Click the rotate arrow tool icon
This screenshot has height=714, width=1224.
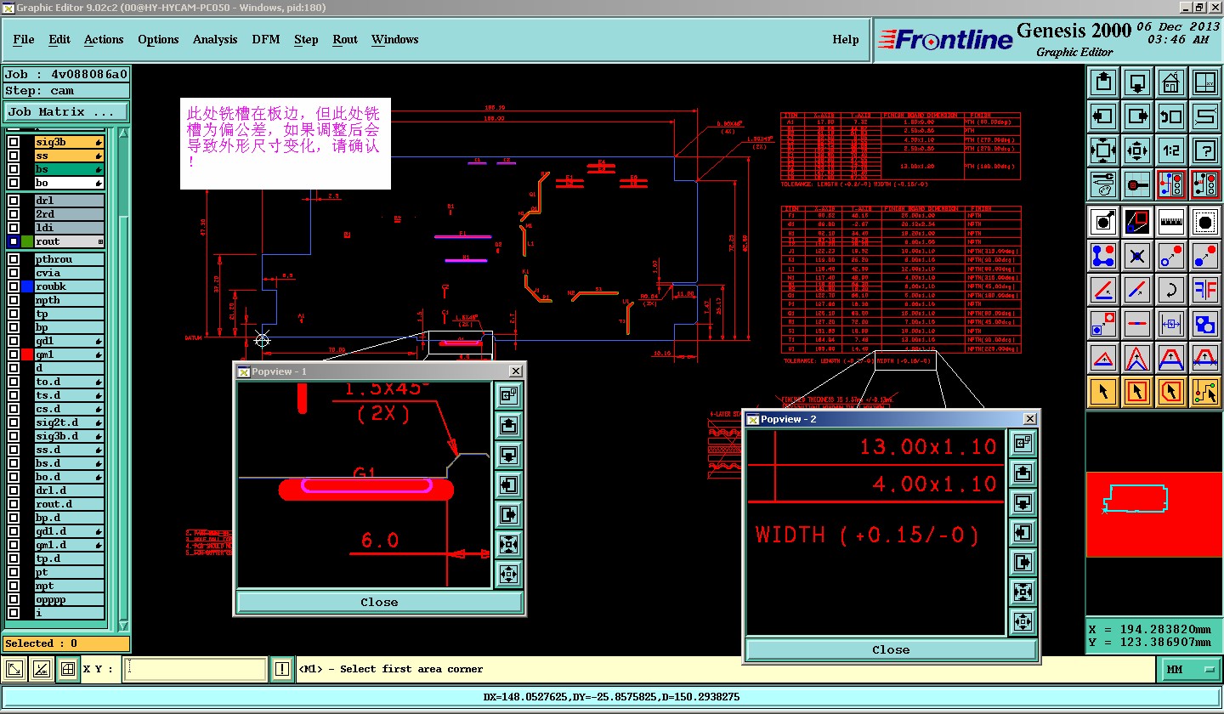click(1171, 290)
